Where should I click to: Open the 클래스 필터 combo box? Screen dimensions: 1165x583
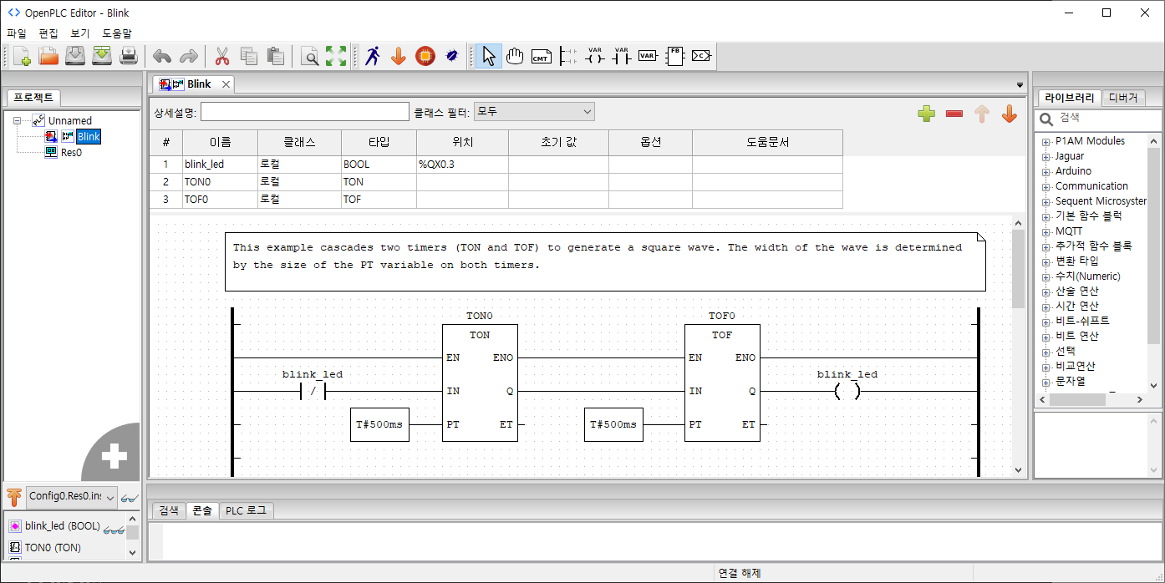(x=534, y=111)
